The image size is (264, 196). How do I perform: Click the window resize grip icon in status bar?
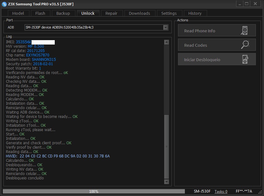260,192
